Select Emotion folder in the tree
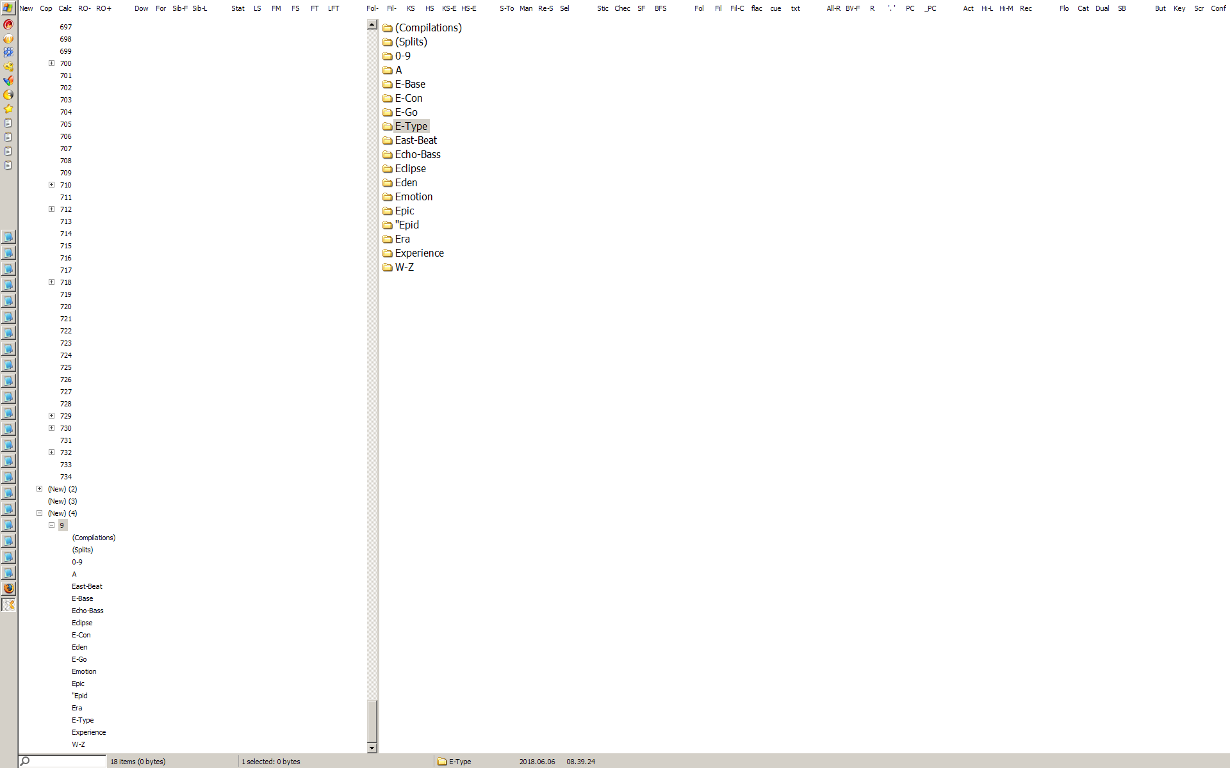Viewport: 1230px width, 768px height. (x=84, y=671)
